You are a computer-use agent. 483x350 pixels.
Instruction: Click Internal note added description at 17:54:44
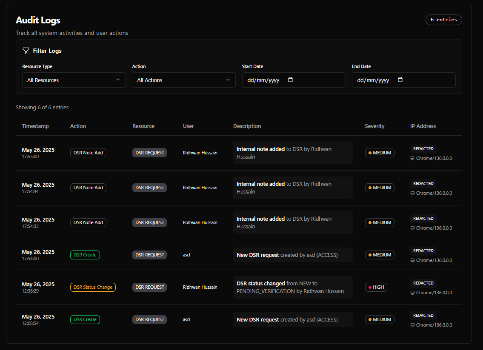tap(293, 188)
